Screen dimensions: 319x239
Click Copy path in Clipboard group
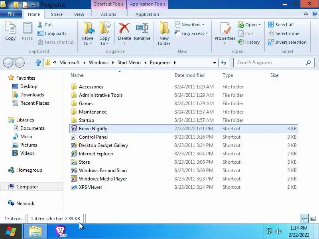coord(51,33)
